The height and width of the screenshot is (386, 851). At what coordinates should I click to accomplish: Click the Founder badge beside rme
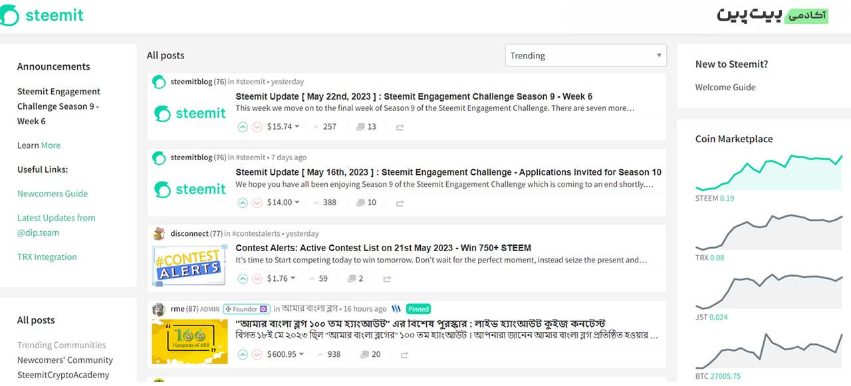(246, 309)
